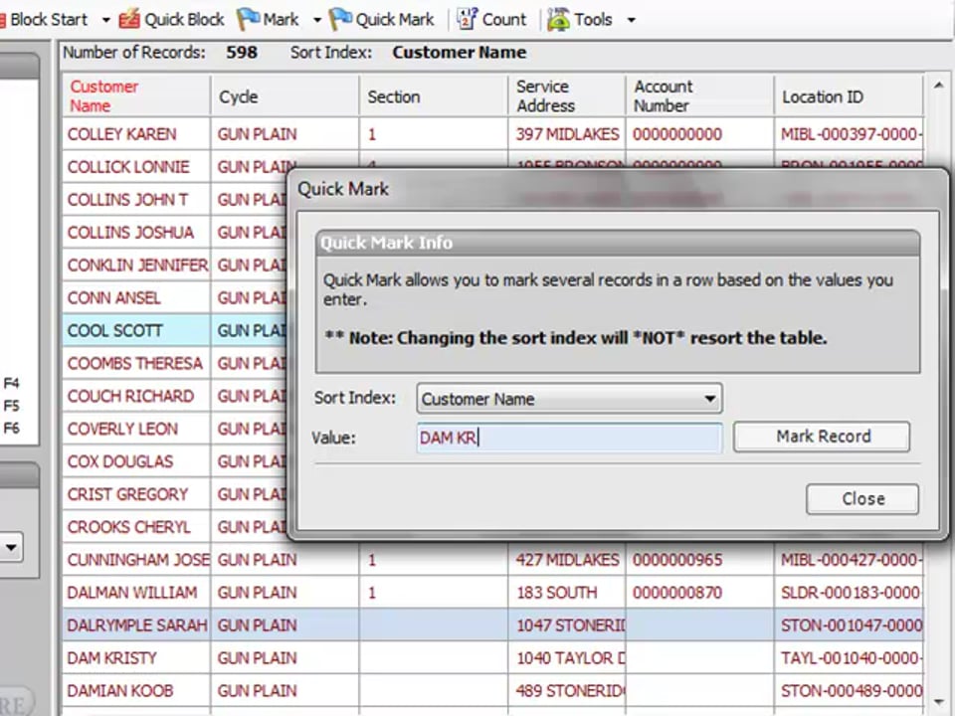955x716 pixels.
Task: Click the SLDR-000183-0000 location cell
Action: [x=849, y=593]
